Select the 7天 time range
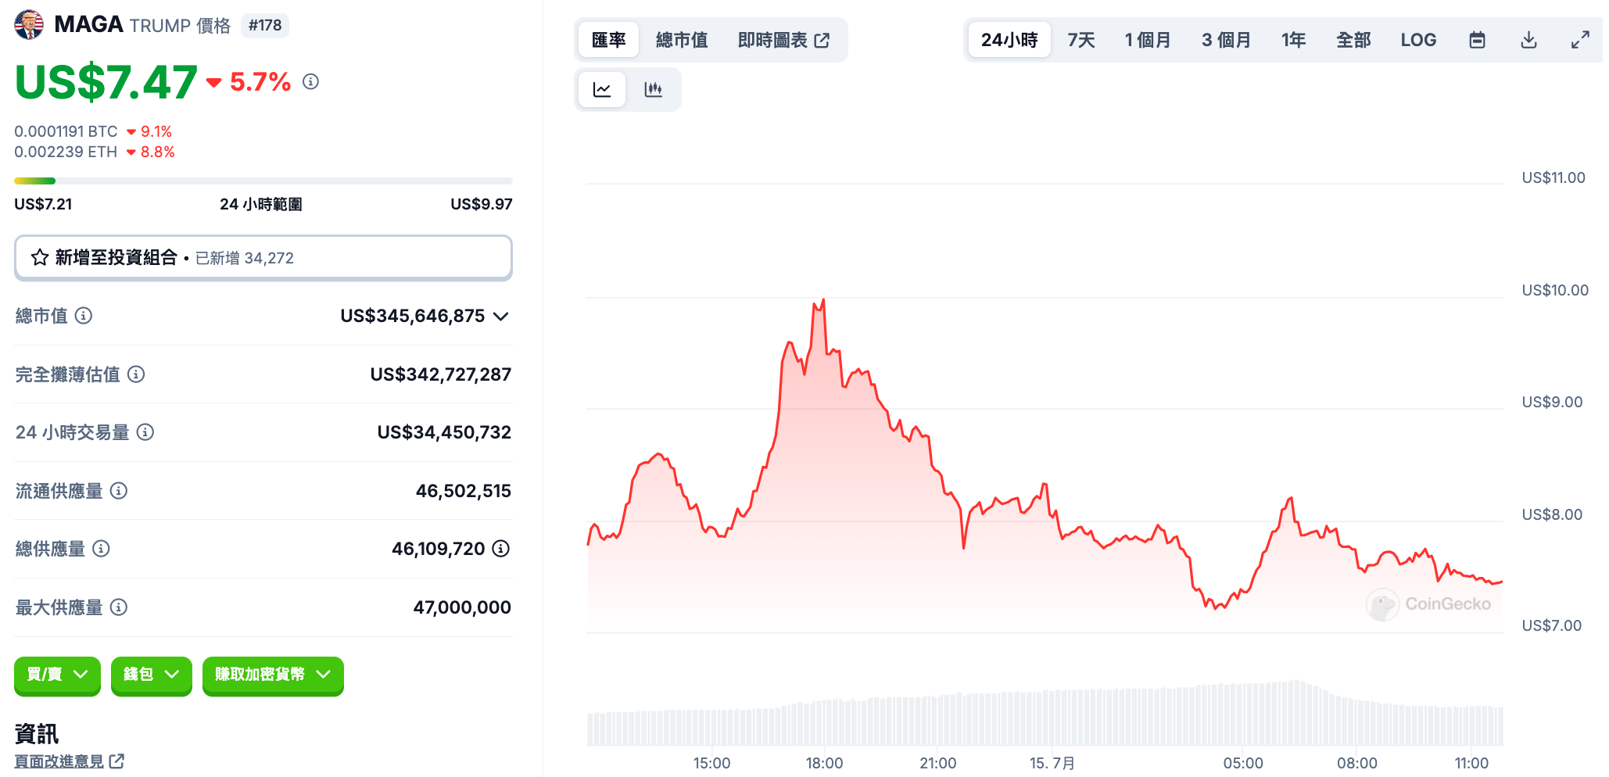Image resolution: width=1609 pixels, height=777 pixels. tap(1081, 40)
